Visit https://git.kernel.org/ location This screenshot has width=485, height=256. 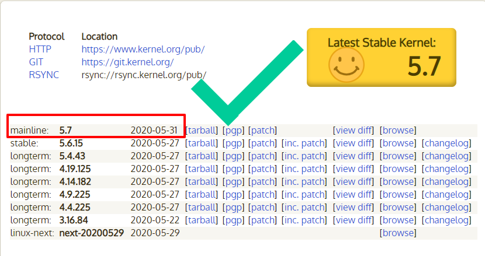[127, 62]
